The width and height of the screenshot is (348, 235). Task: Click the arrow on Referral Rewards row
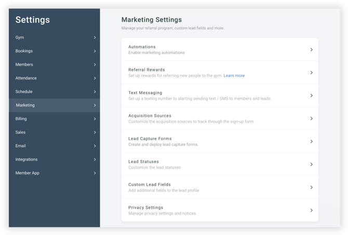click(311, 73)
